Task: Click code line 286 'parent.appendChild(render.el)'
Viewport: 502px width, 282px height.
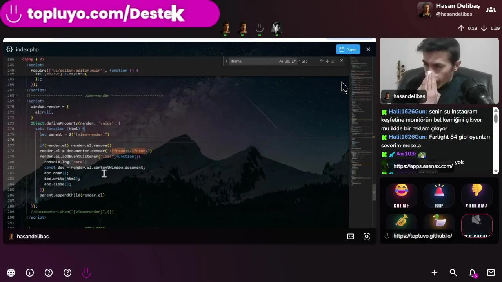Action: tap(72, 195)
